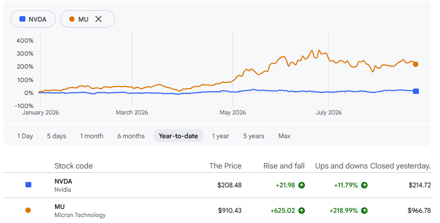This screenshot has height=223, width=440.
Task: Click the MU orange endpoint marker on chart
Action: pos(416,64)
